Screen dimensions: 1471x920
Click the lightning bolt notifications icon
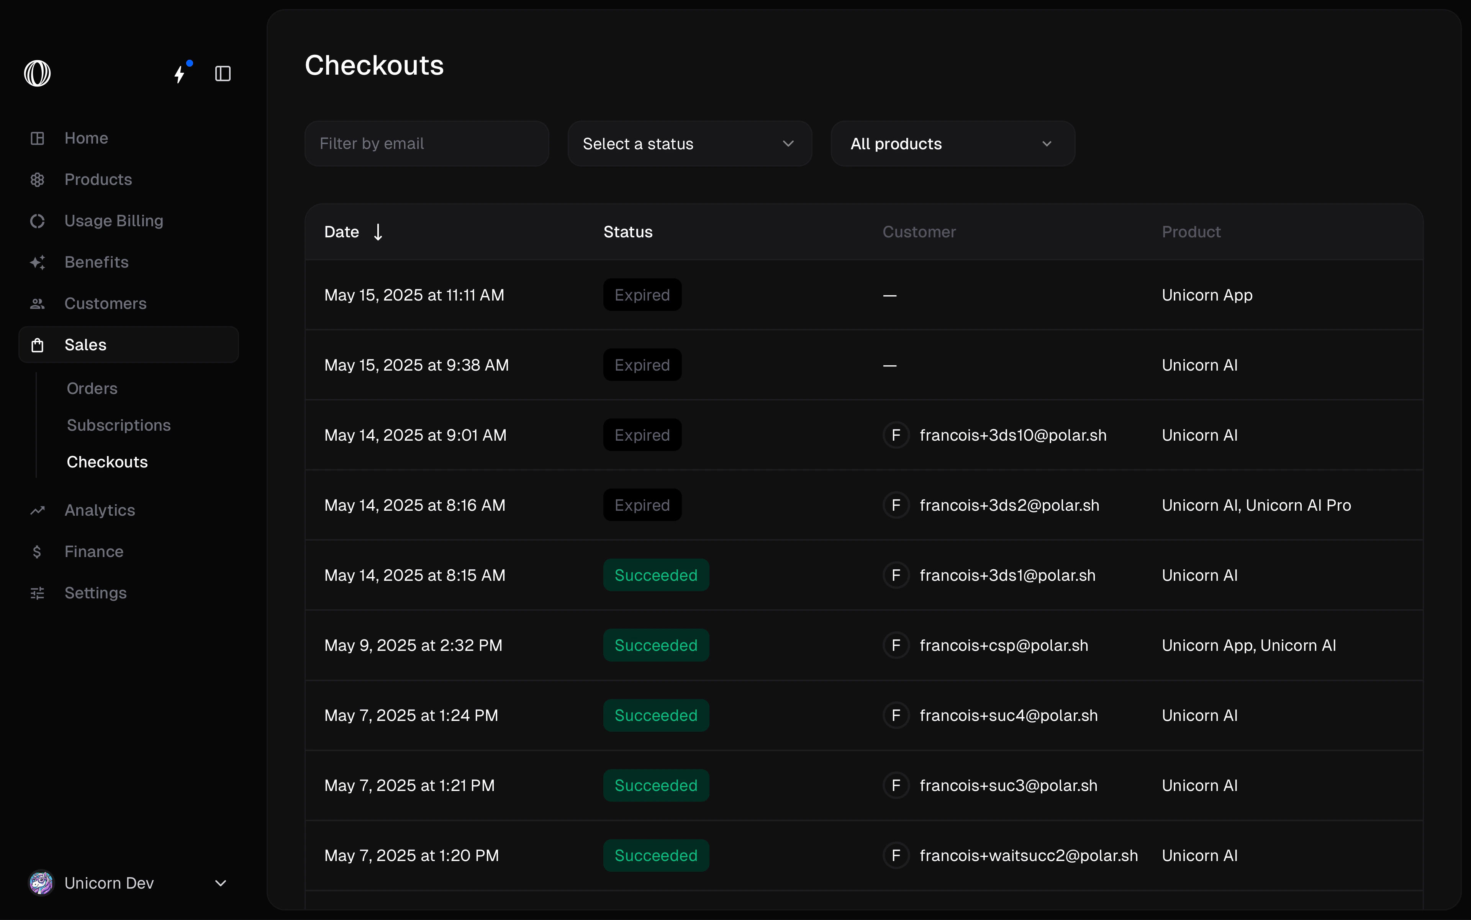[180, 74]
